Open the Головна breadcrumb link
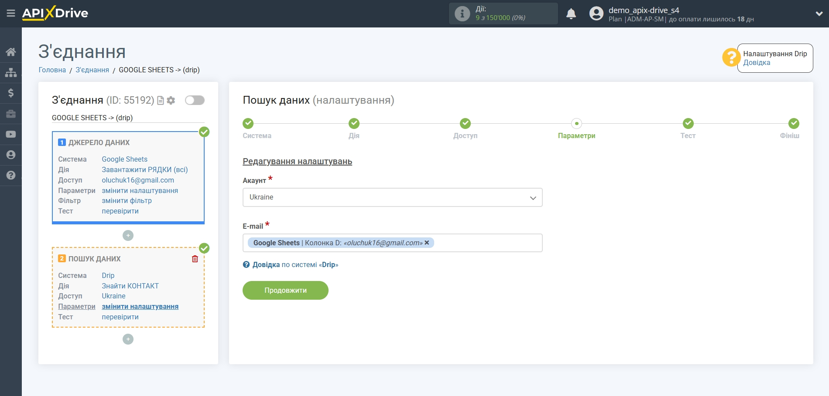829x396 pixels. (x=52, y=70)
